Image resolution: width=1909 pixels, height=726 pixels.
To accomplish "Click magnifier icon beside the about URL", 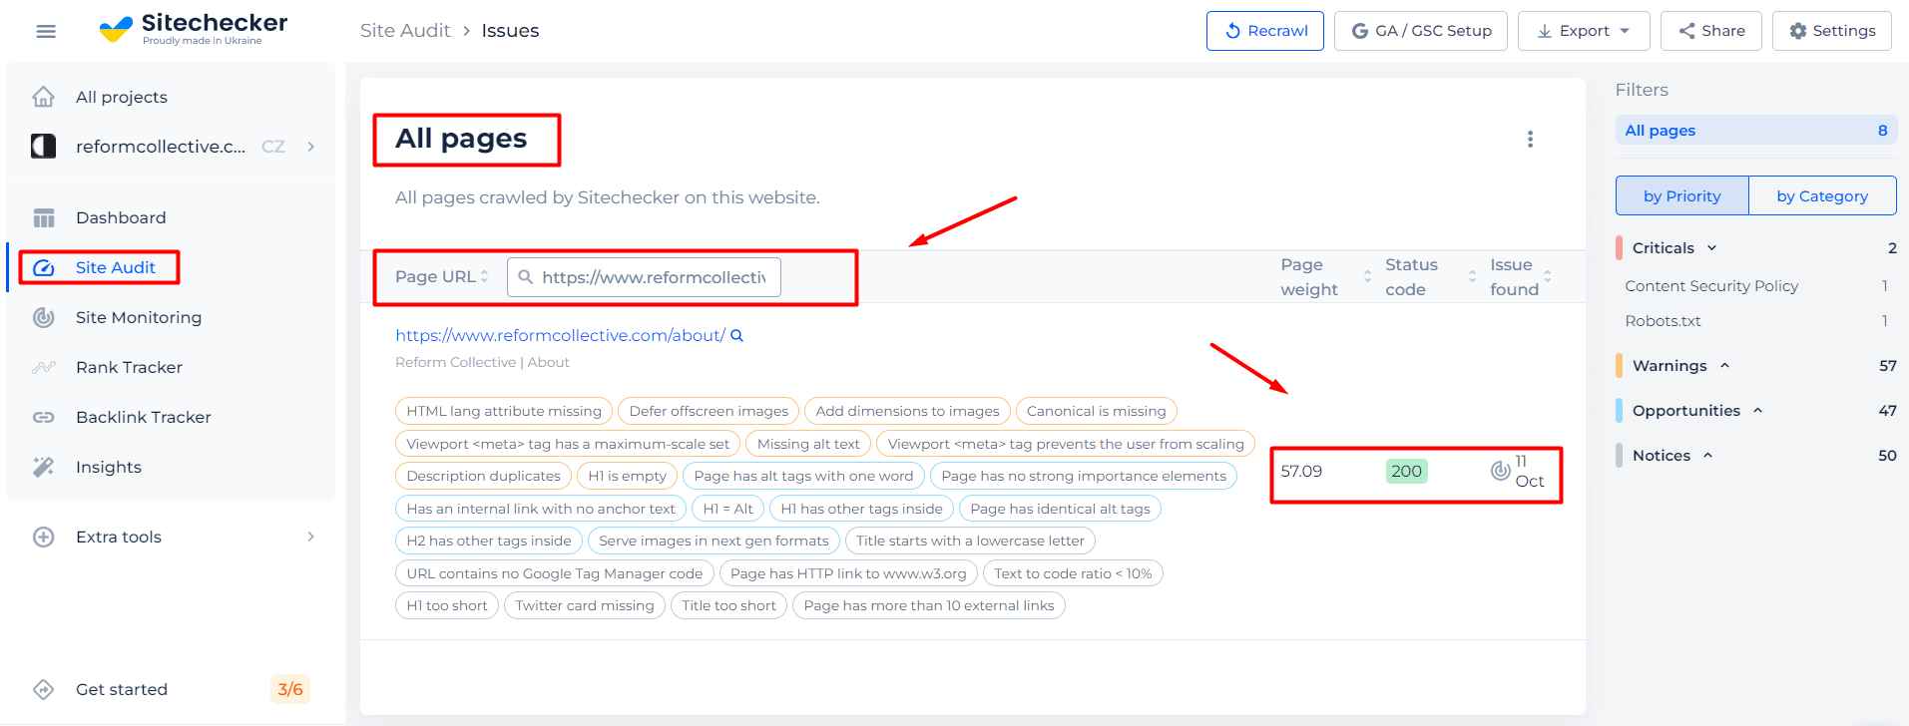I will (737, 336).
